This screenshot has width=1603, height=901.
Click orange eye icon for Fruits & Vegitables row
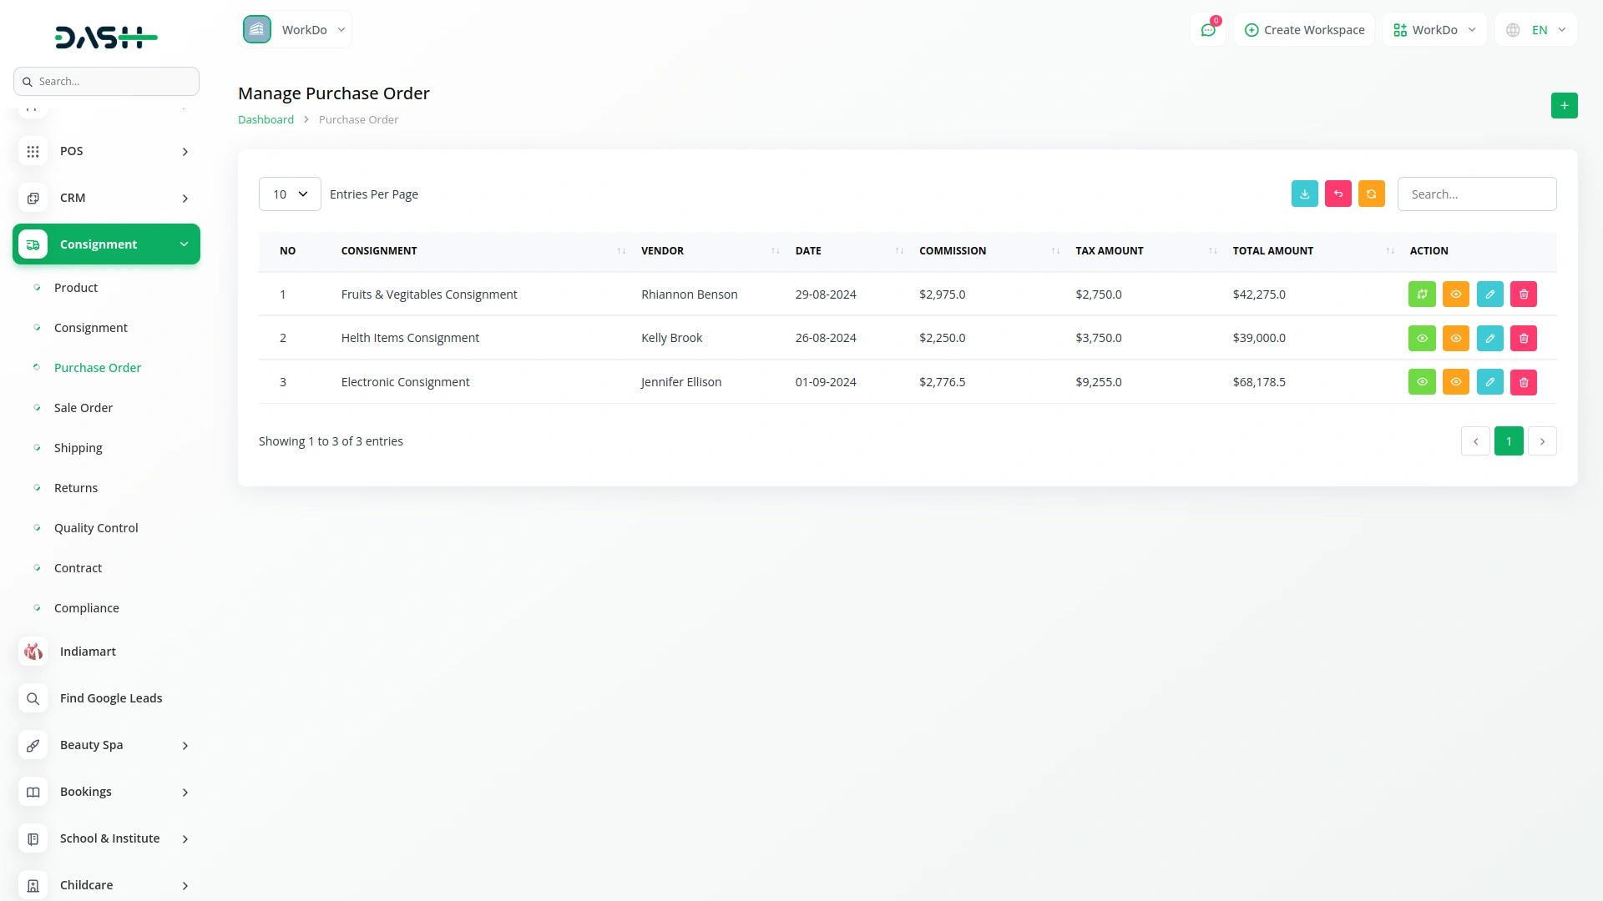[x=1455, y=294]
